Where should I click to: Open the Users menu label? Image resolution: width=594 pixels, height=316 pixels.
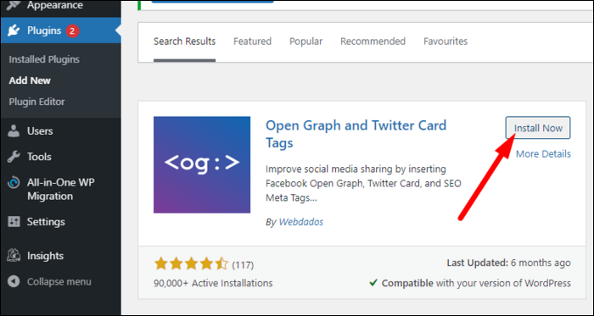pos(40,131)
